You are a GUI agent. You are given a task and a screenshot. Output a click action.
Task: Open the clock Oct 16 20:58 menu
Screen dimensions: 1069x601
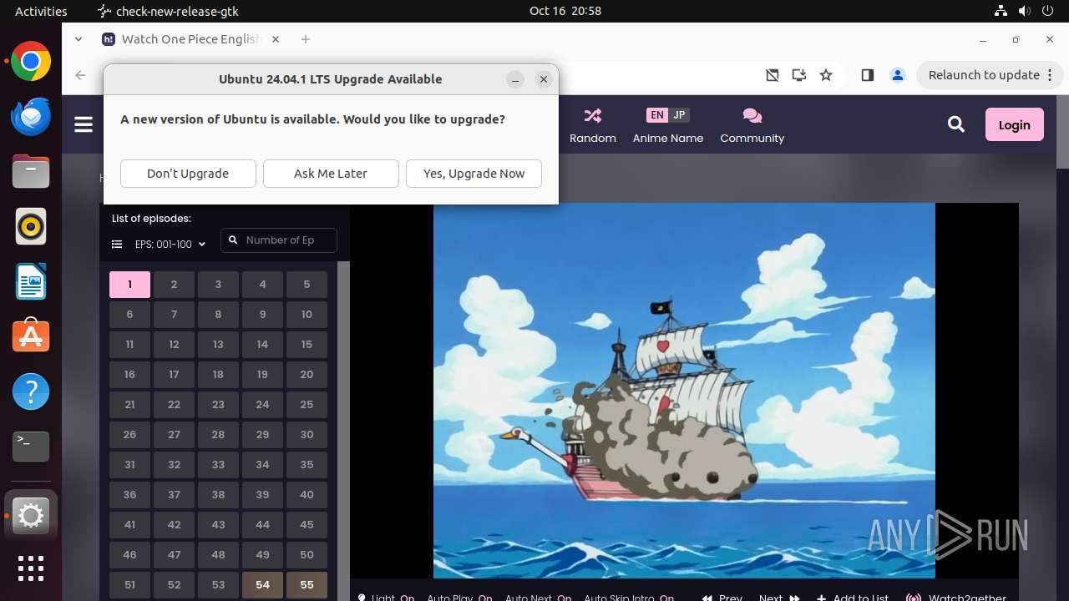pos(565,11)
